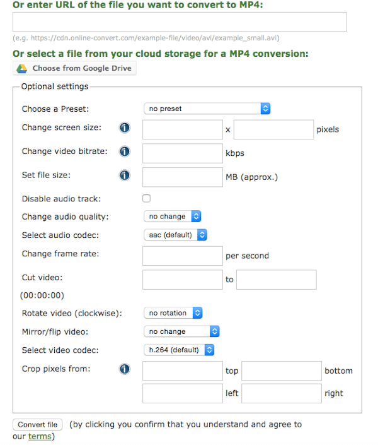Click the info icon beside Set file size
Screen dimensions: 378x445
125,175
